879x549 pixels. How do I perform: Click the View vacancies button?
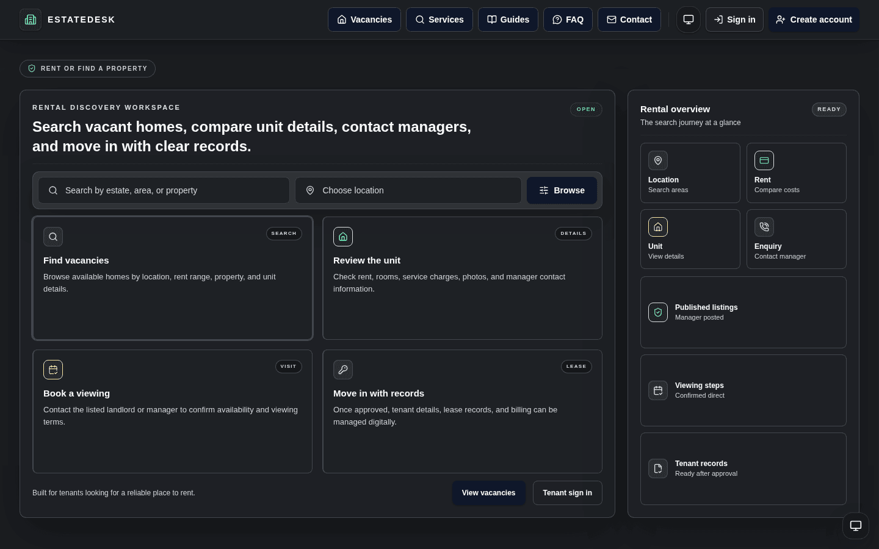(488, 493)
